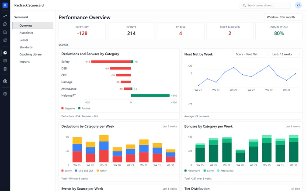Image resolution: width=306 pixels, height=191 pixels.
Task: Open the routes icon in the left rail
Action: tap(5, 16)
